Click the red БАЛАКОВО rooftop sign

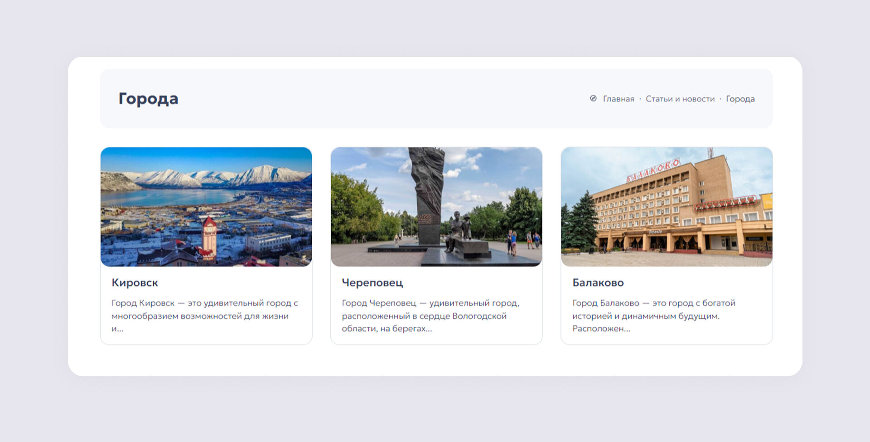[x=653, y=170]
